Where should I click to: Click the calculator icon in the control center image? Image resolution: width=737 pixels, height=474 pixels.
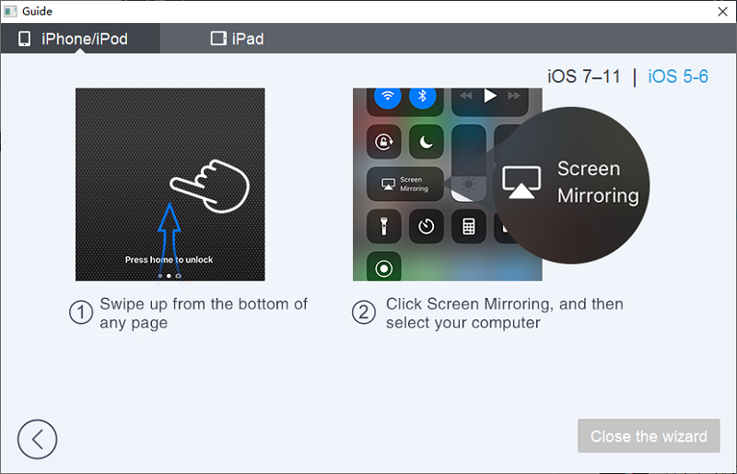click(467, 225)
